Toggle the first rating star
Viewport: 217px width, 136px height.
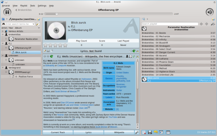pyautogui.click(x=46, y=45)
